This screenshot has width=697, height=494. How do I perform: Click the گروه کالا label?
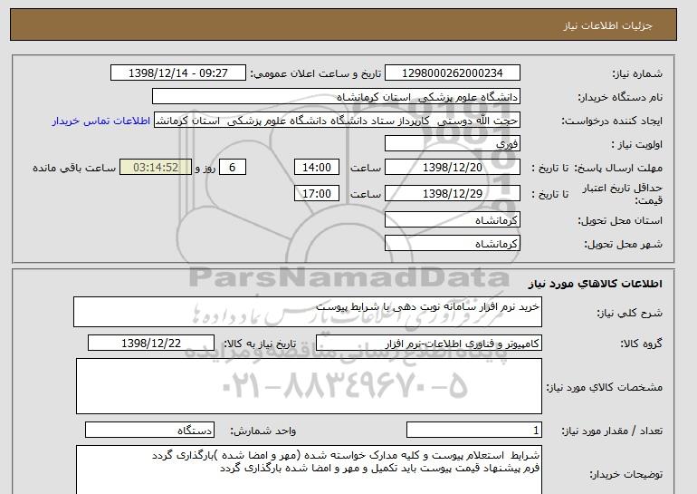tap(641, 344)
